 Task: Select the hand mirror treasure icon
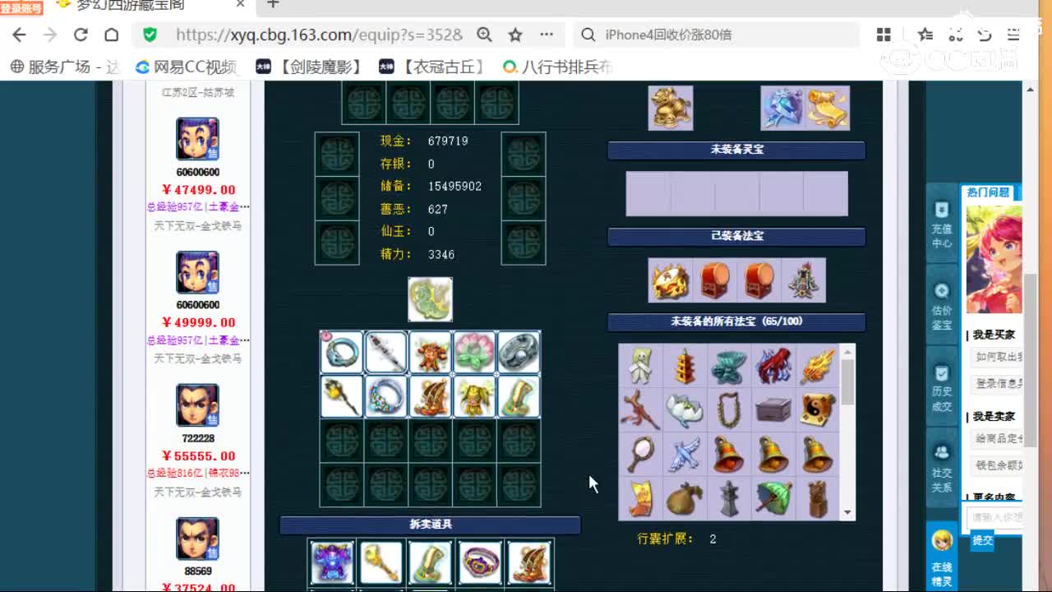640,454
